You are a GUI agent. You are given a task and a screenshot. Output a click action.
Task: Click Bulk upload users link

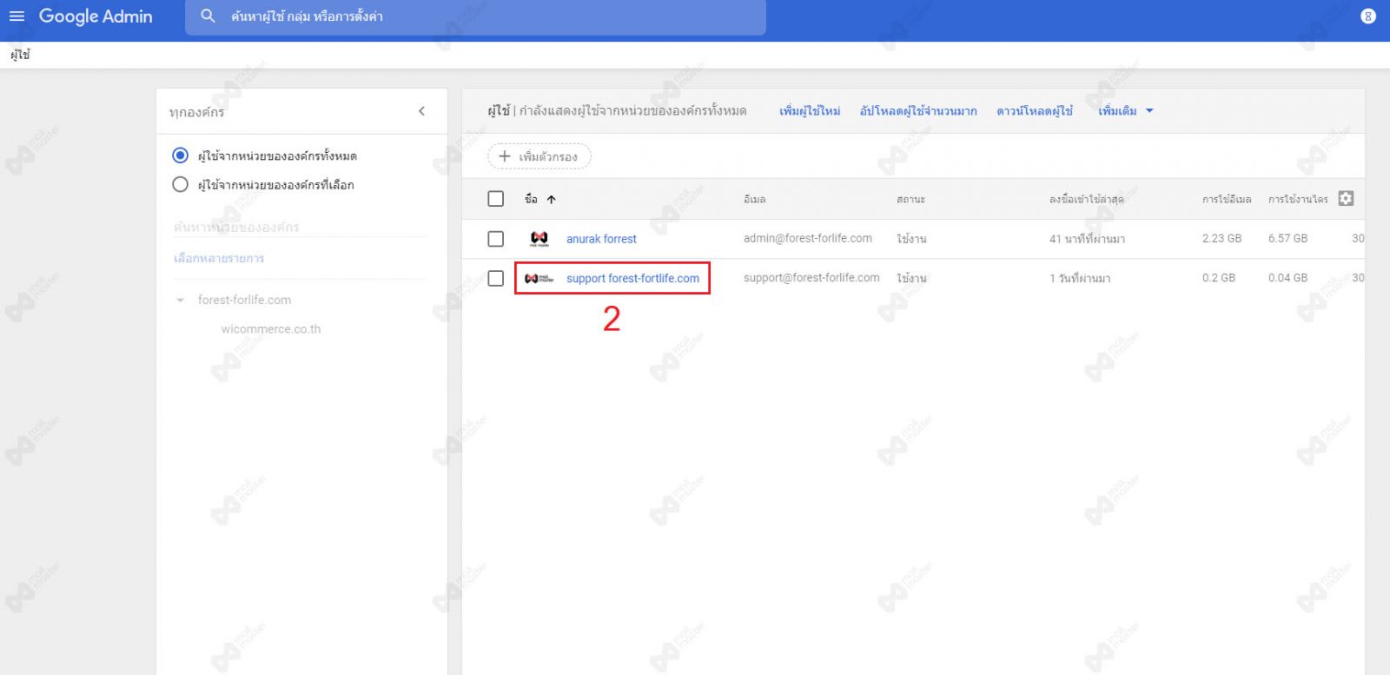tap(918, 111)
